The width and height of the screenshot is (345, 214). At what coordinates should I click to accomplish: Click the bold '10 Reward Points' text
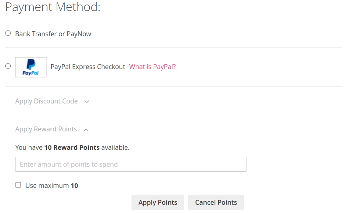pos(72,147)
